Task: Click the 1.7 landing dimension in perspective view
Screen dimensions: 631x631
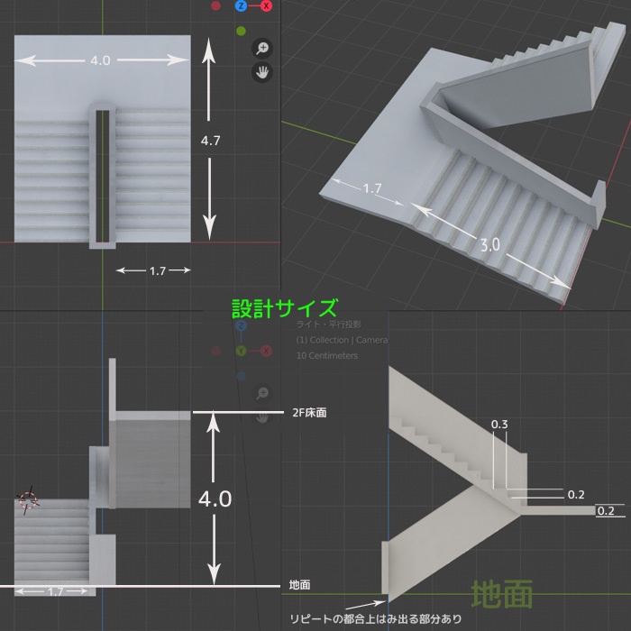Action: click(371, 188)
